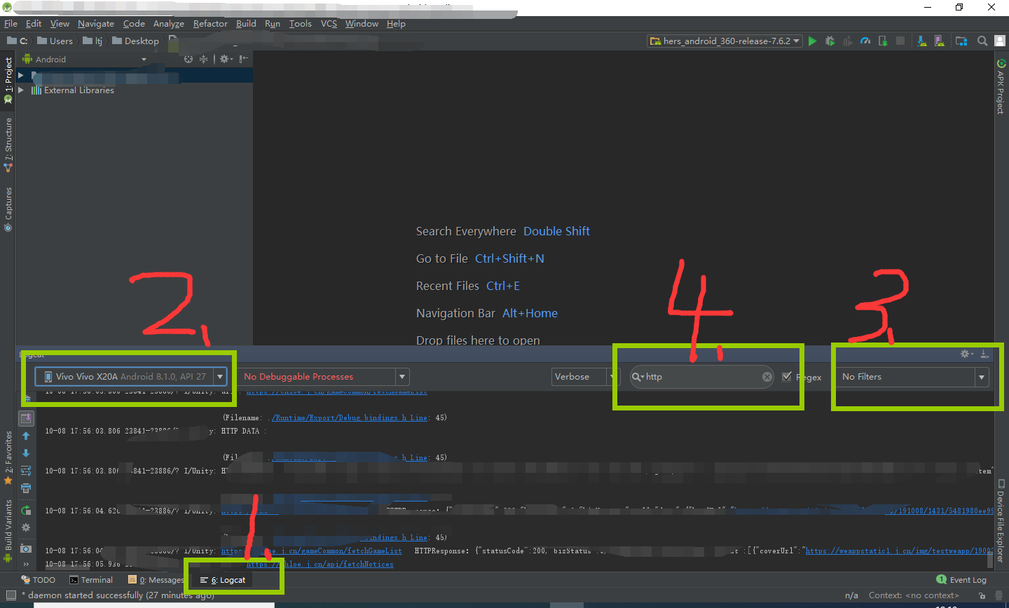Open the Build Variants side tab
1009x608 pixels.
(x=8, y=531)
